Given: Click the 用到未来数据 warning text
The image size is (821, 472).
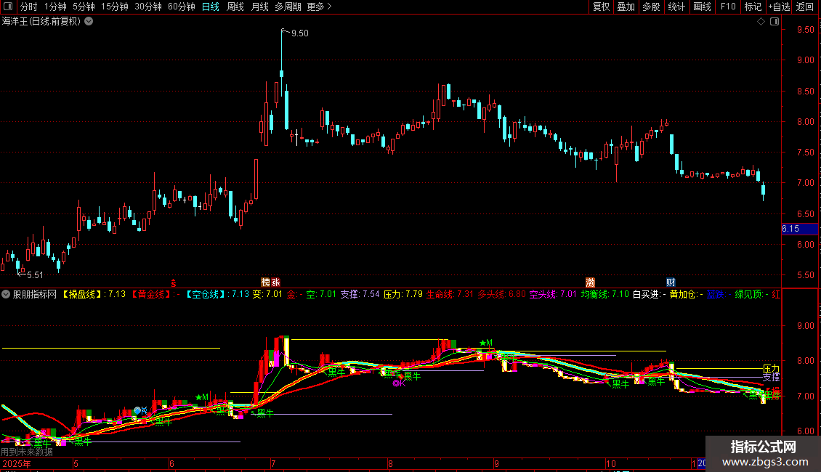Looking at the screenshot, I should (x=27, y=452).
